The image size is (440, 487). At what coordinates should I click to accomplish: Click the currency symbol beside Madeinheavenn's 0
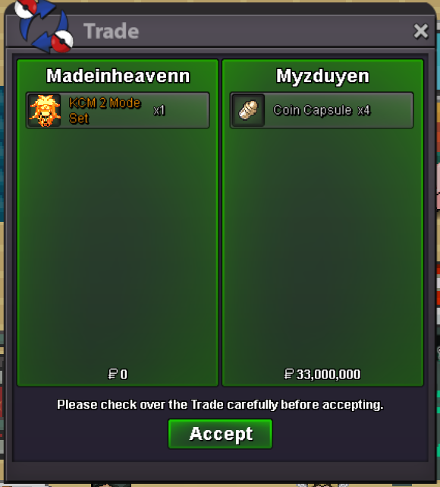(112, 374)
